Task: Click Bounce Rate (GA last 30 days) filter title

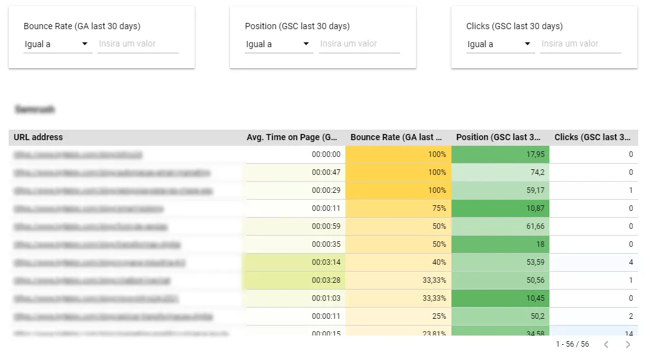Action: point(82,26)
